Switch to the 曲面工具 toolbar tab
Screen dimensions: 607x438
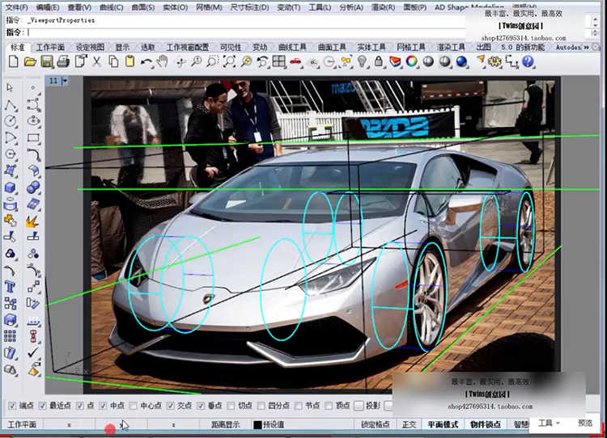pos(331,48)
